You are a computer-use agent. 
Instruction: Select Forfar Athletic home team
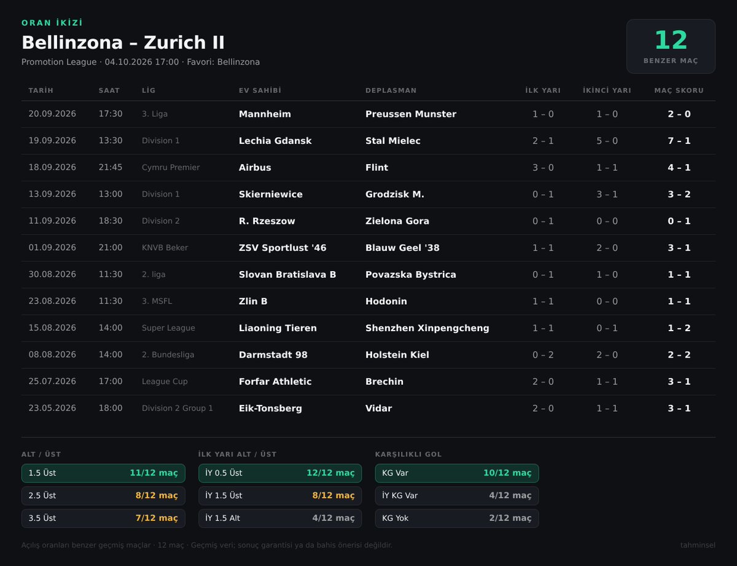[275, 382]
